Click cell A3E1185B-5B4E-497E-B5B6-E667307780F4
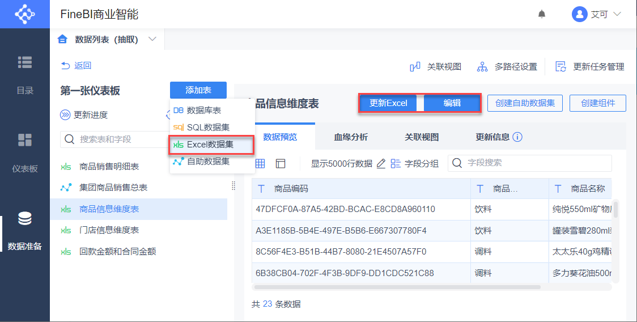637x322 pixels. (361, 231)
